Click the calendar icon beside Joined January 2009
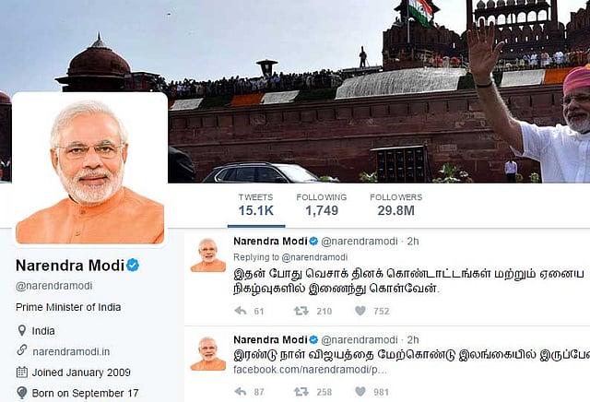 click(x=22, y=372)
